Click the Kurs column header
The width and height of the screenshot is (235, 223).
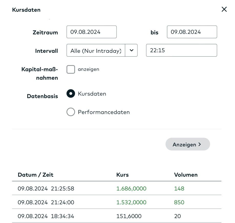click(x=122, y=175)
